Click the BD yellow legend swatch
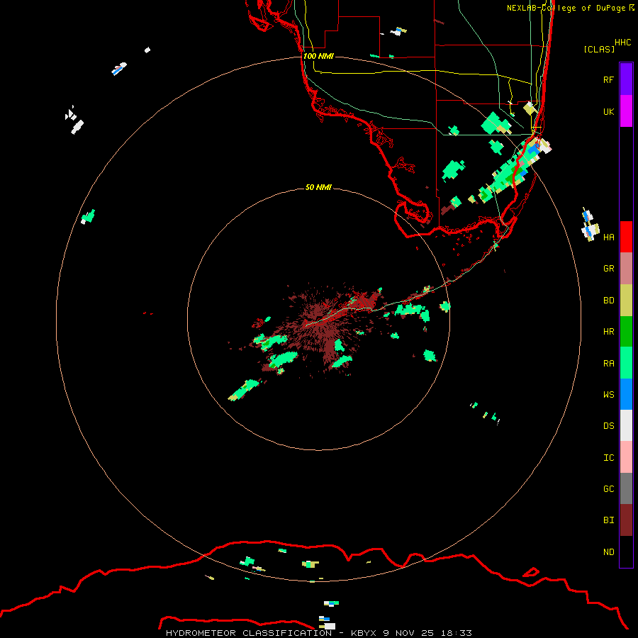 [626, 300]
